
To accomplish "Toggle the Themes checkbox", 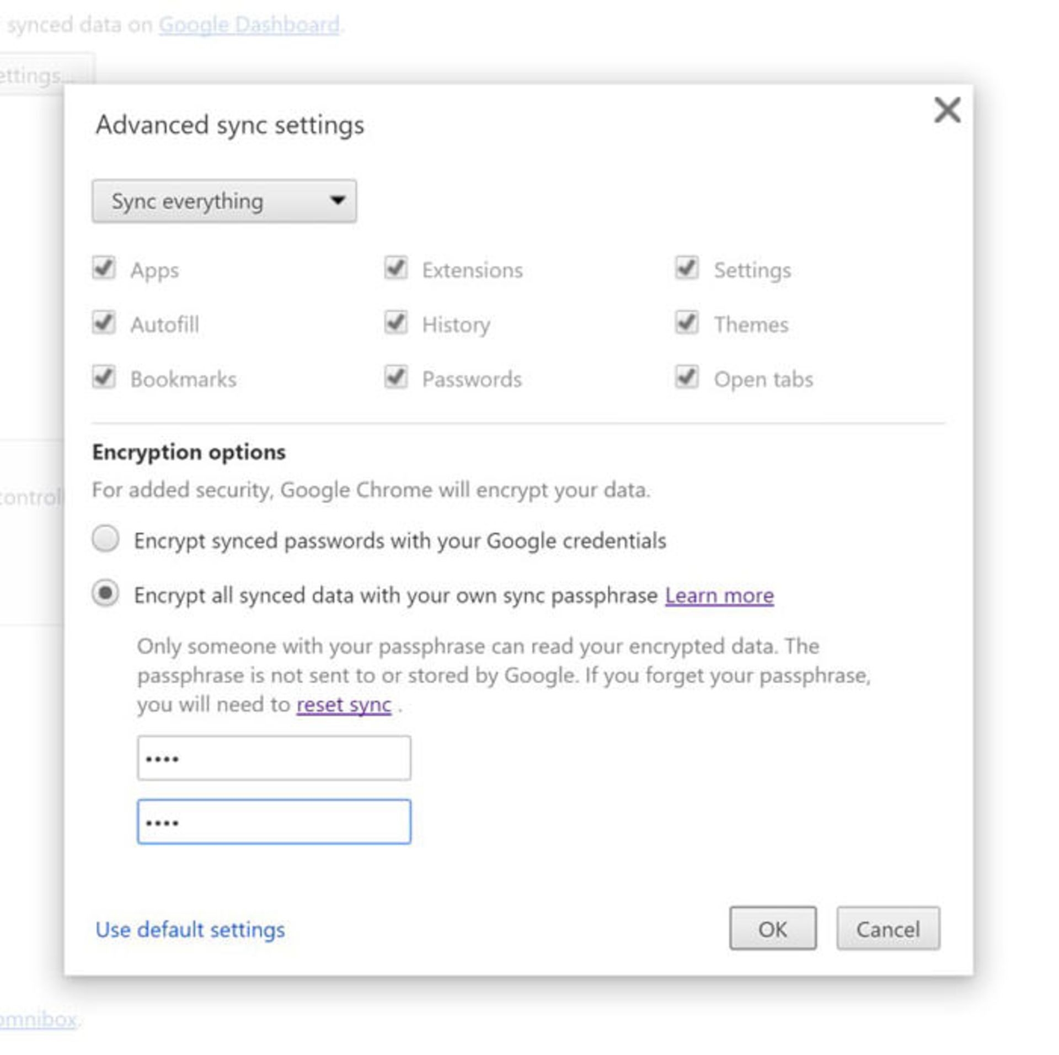I will [687, 323].
